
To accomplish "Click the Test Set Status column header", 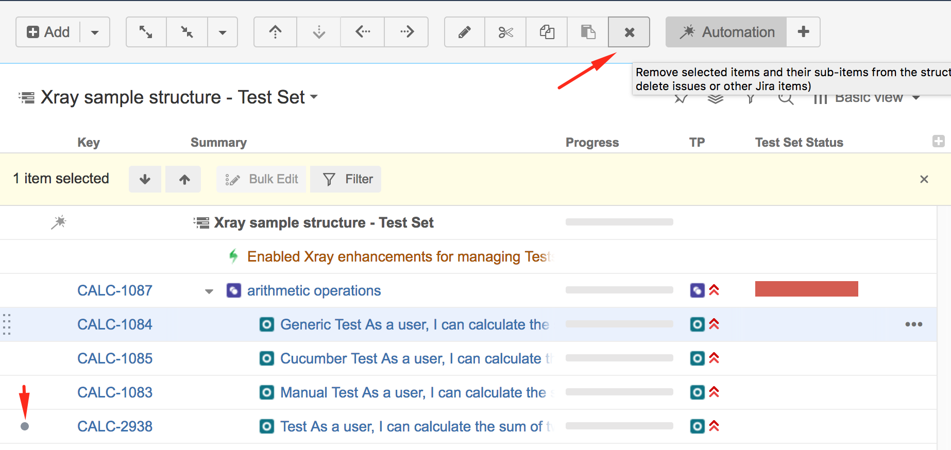I will tap(799, 143).
